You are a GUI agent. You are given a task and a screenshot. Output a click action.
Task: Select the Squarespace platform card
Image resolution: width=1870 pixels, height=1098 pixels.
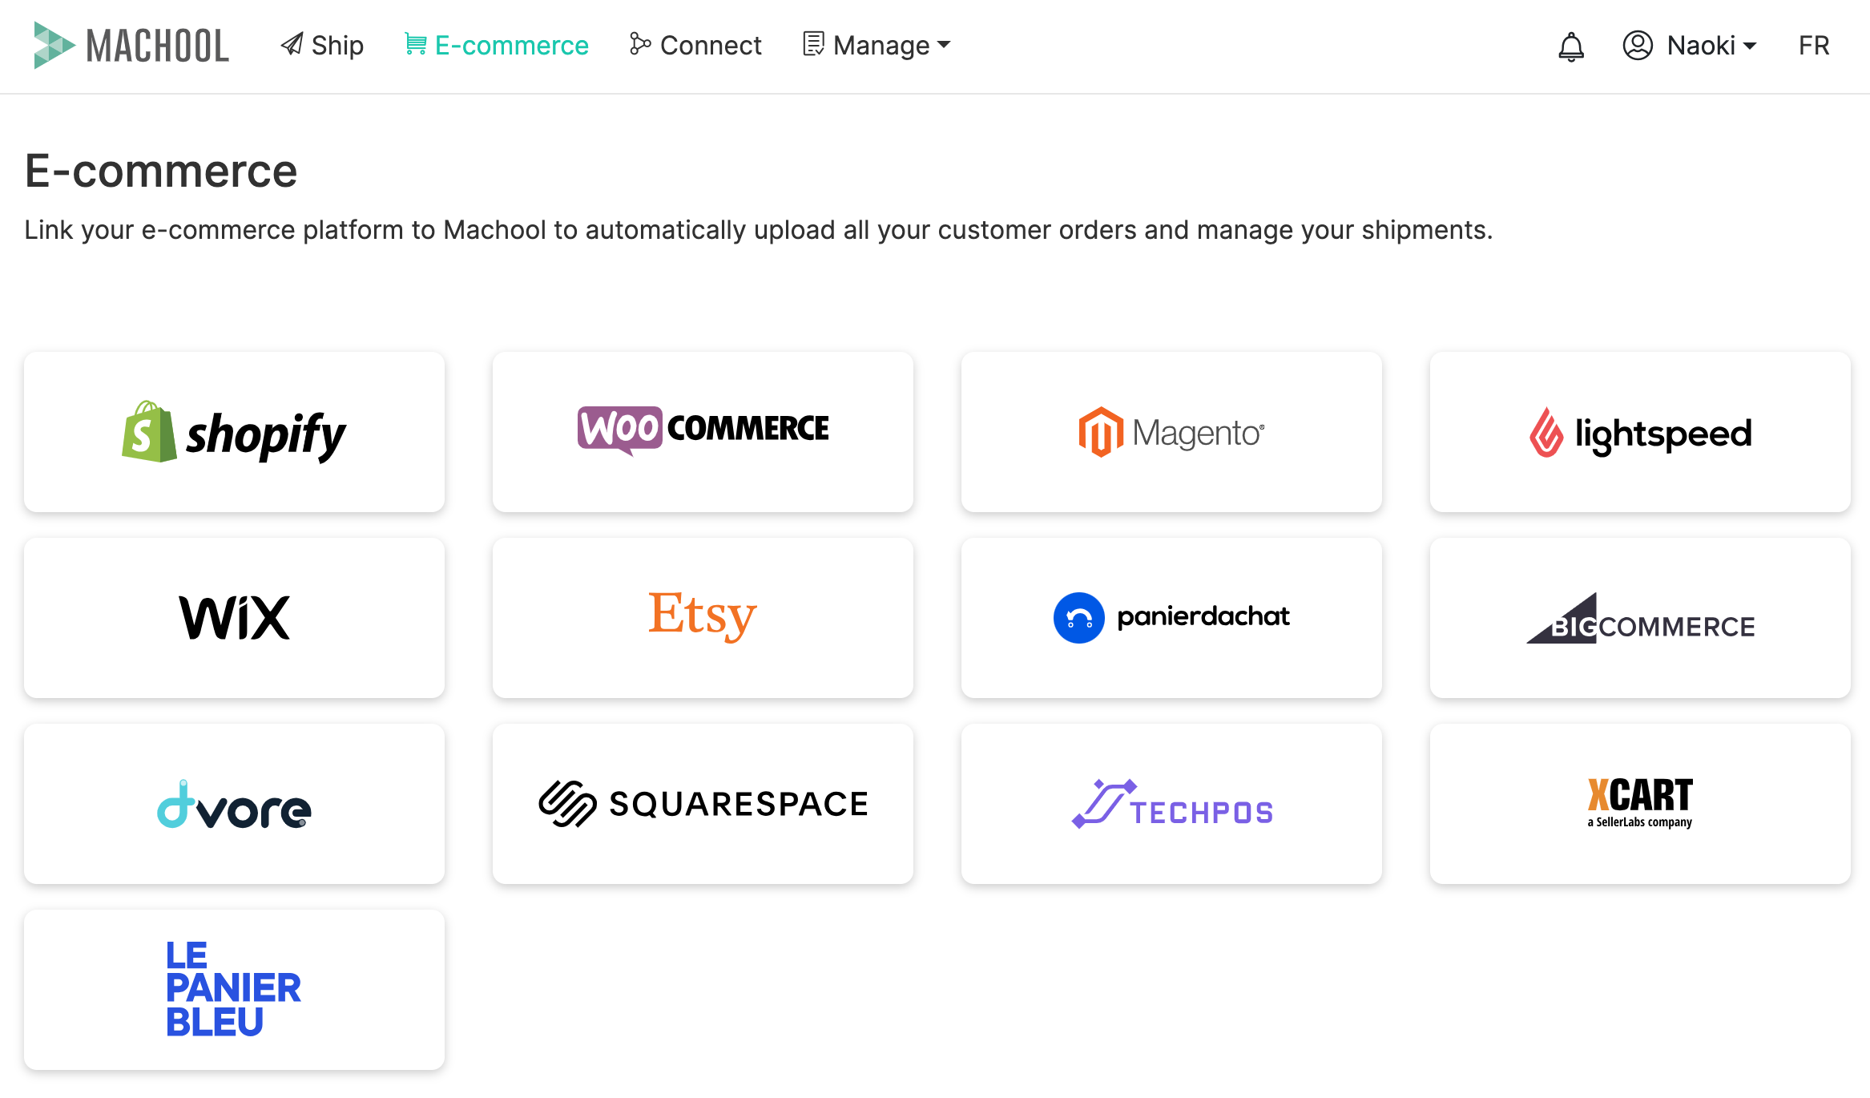point(703,804)
